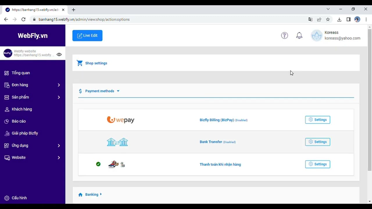Toggle the green enabled checkmark

pos(98,164)
